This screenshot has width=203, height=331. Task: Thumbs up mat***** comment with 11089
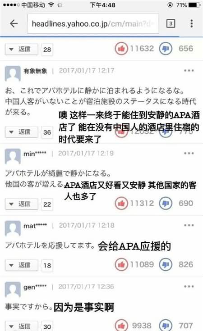pos(121,264)
